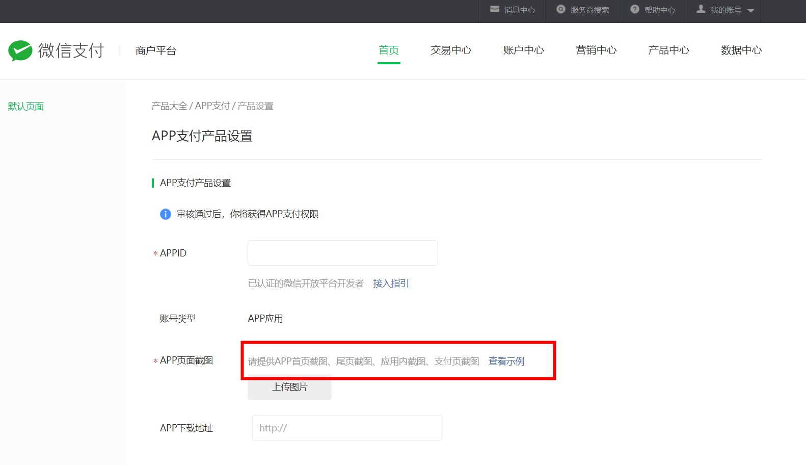Click the question mark icon for 帮助中心

tap(635, 9)
